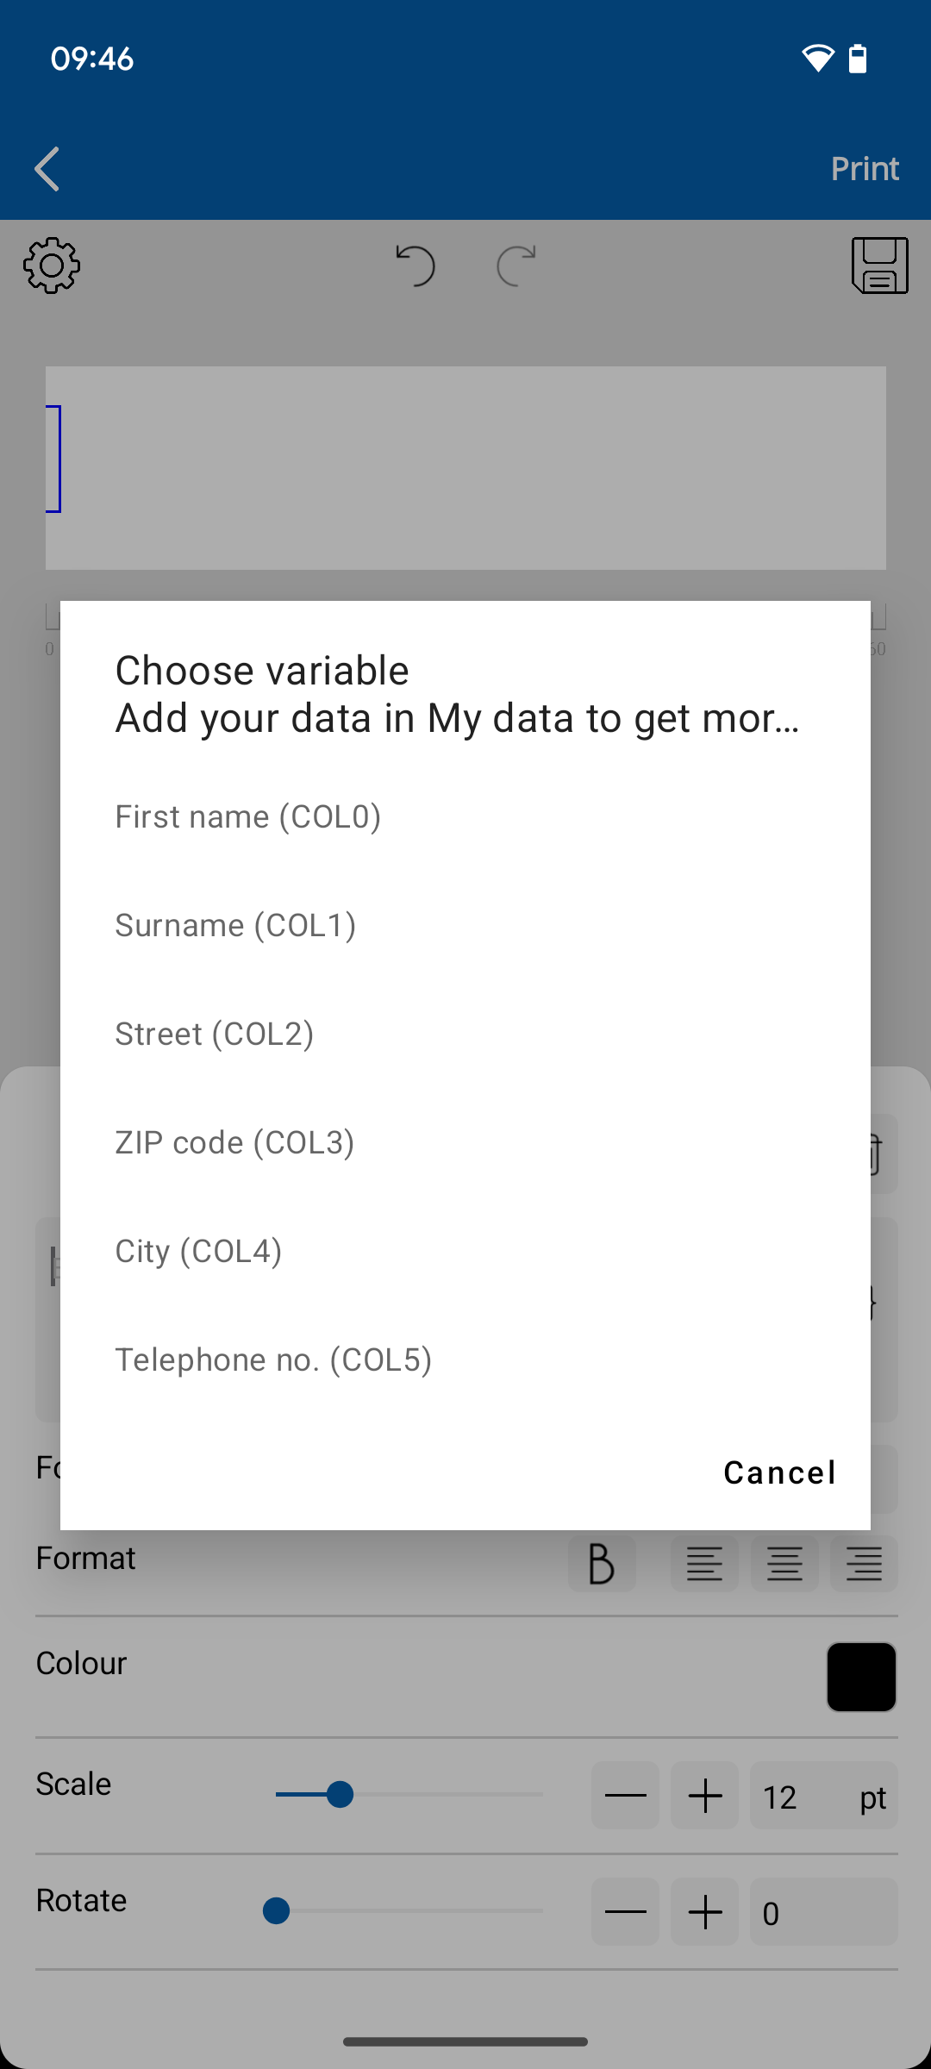This screenshot has width=931, height=2069.
Task: Click the redo arrow icon
Action: click(516, 265)
